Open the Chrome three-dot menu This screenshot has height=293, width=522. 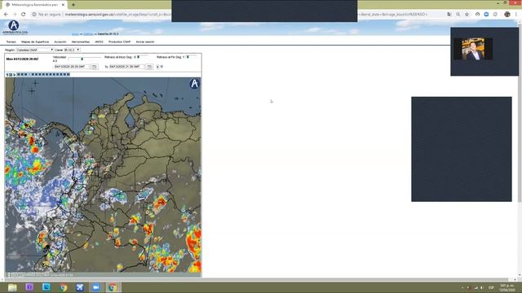pos(516,15)
